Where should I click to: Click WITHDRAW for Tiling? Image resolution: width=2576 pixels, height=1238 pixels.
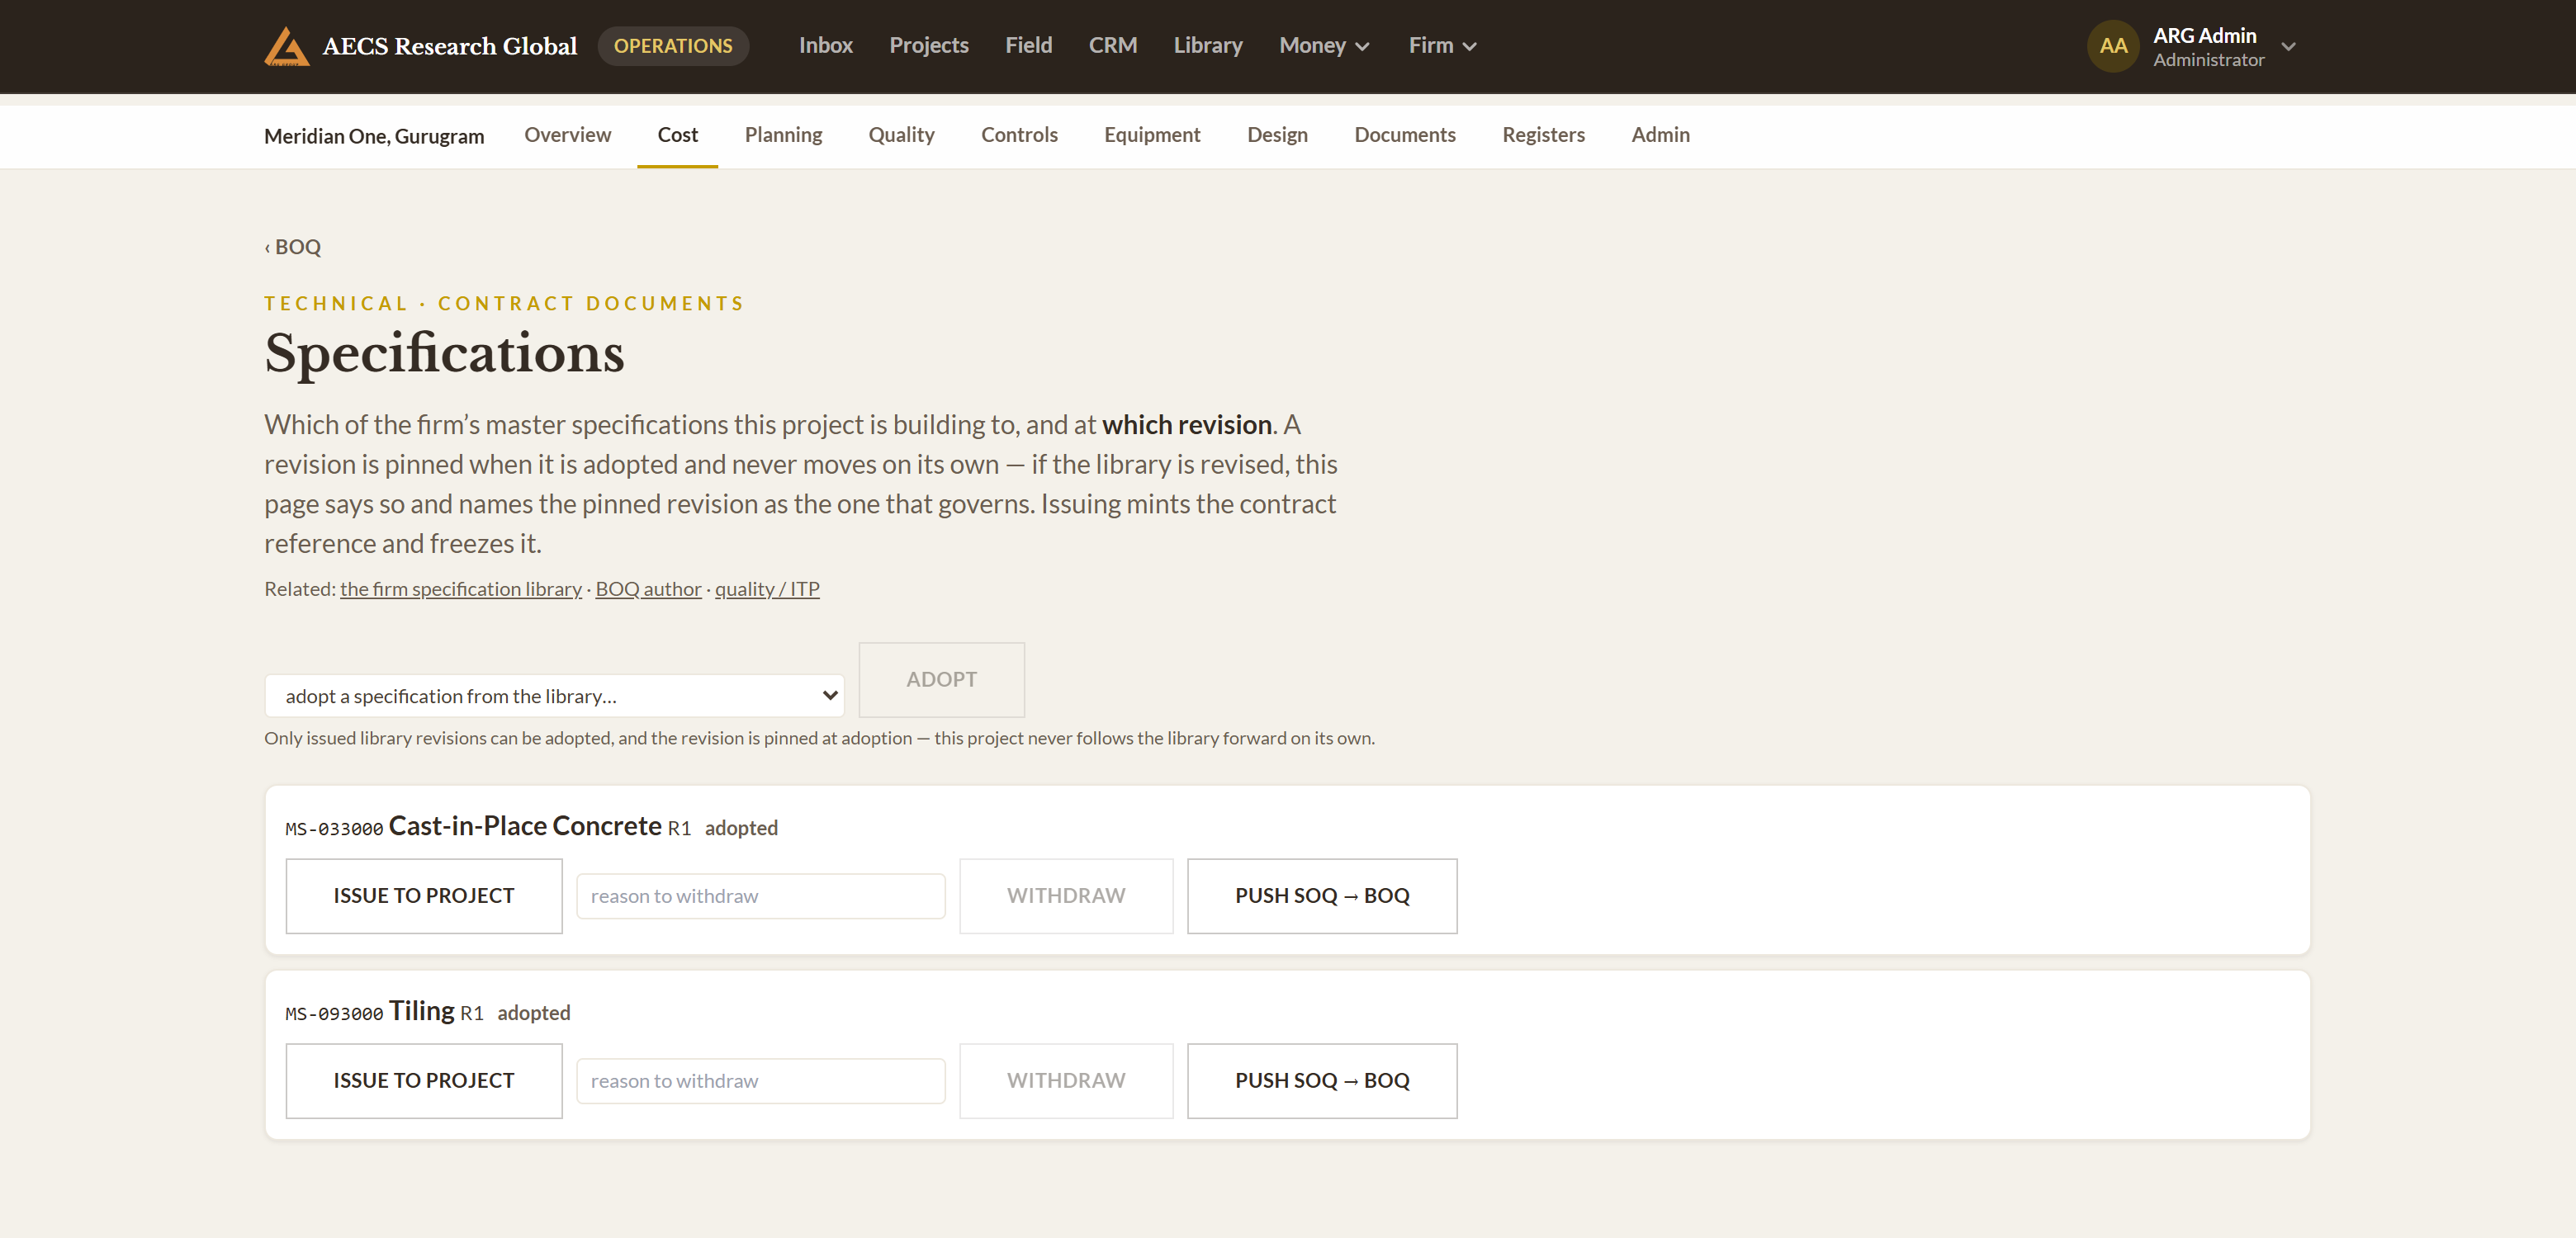pyautogui.click(x=1066, y=1081)
